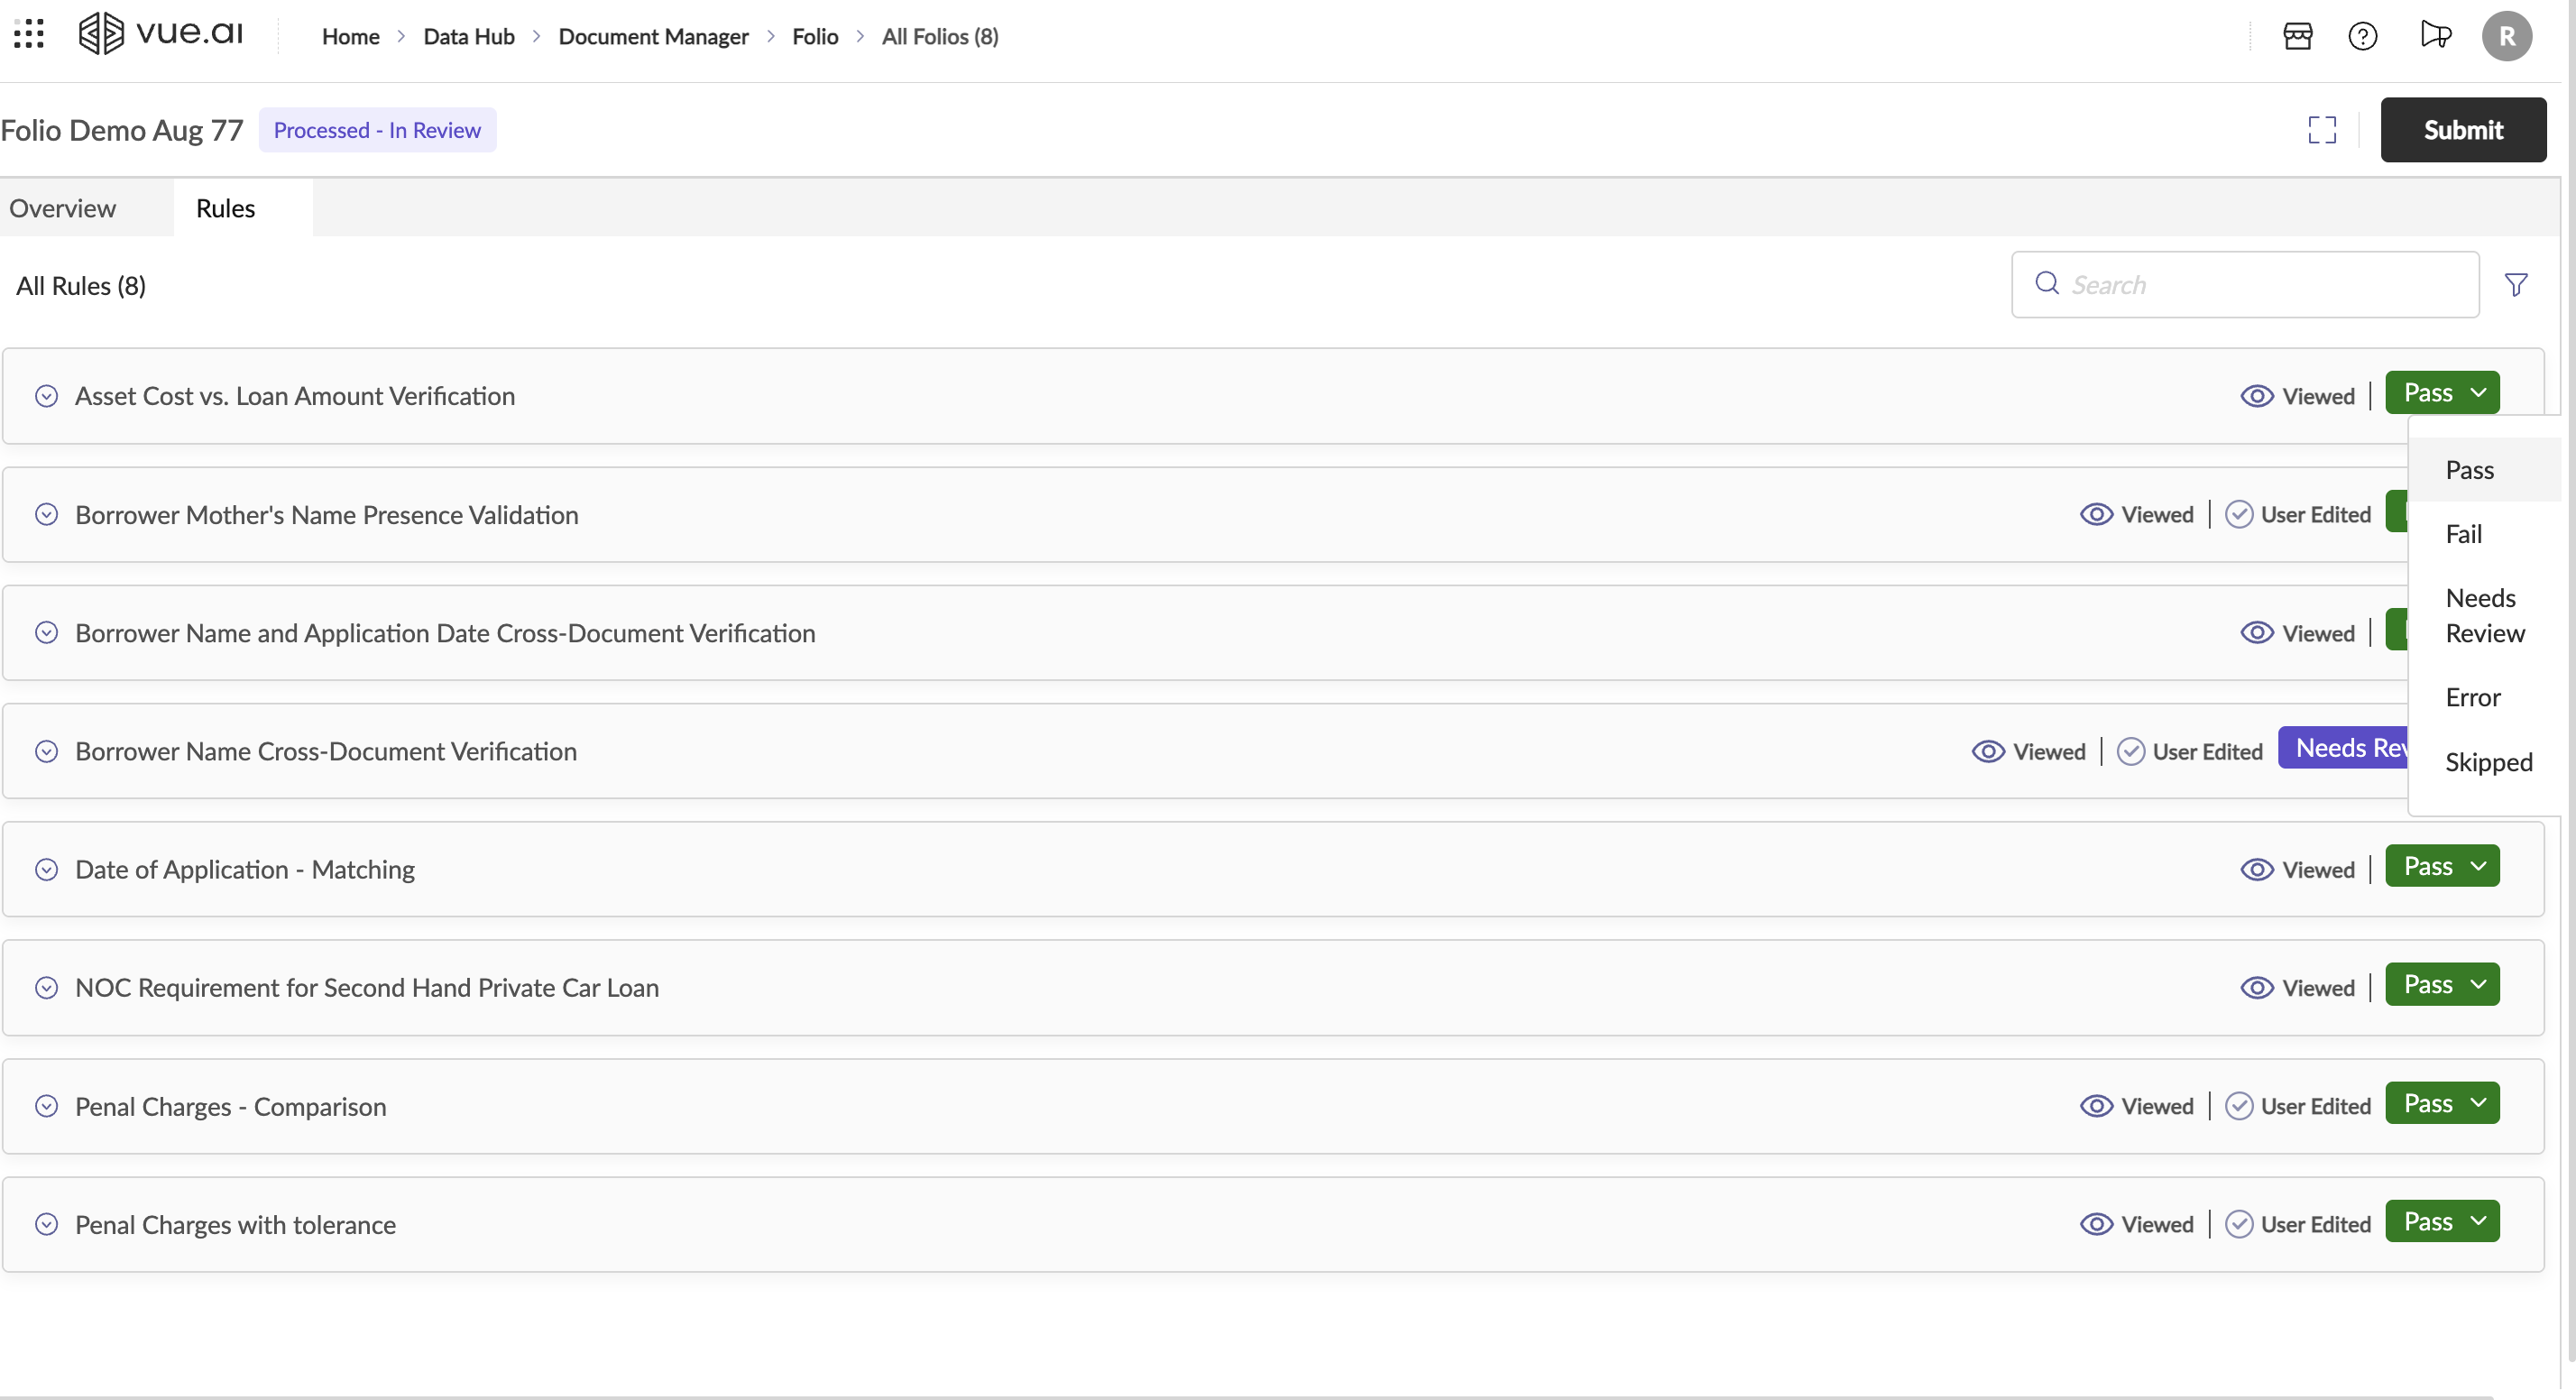Click the announcements flag icon
2576x1400 pixels.
(2435, 36)
